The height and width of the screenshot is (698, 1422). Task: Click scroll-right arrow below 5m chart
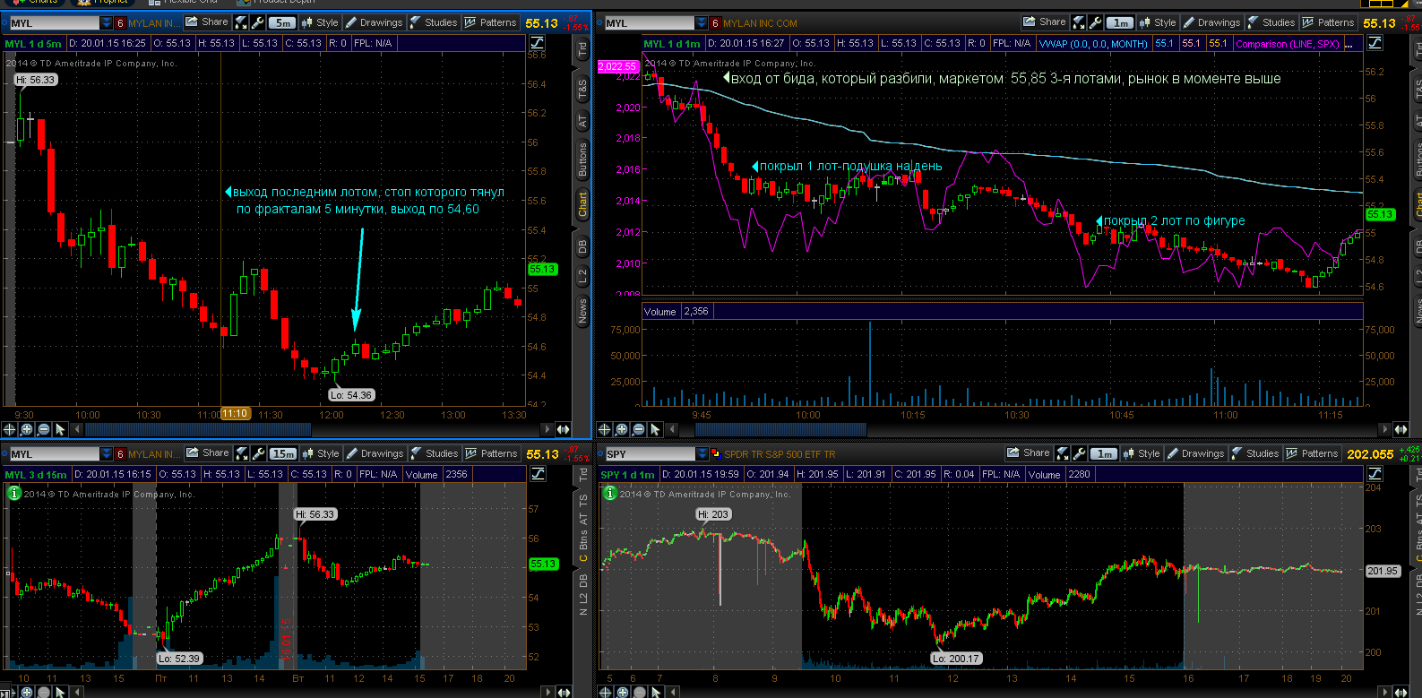pyautogui.click(x=548, y=429)
